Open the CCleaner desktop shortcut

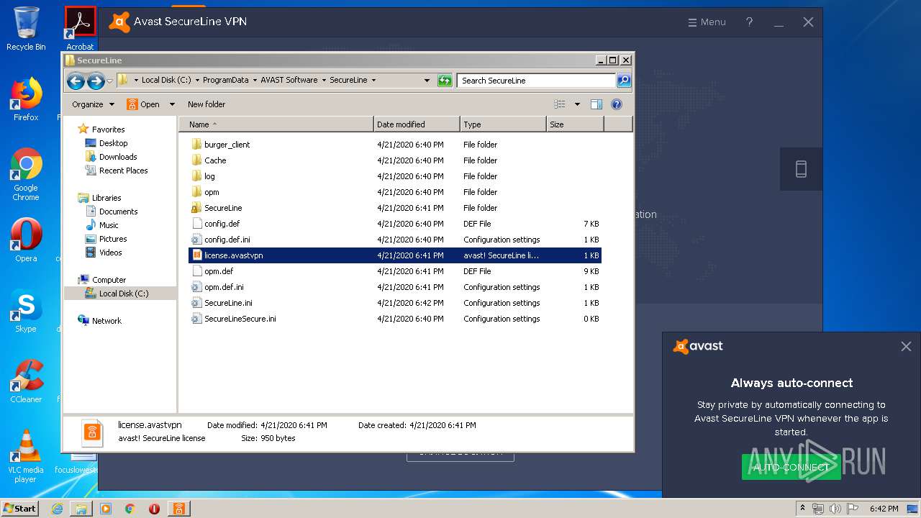coord(26,381)
